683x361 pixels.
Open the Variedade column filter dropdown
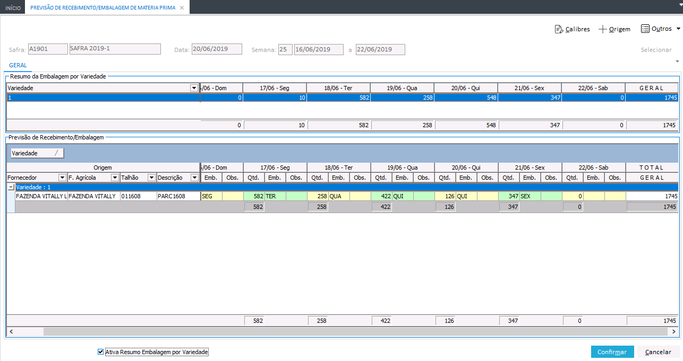click(x=194, y=88)
